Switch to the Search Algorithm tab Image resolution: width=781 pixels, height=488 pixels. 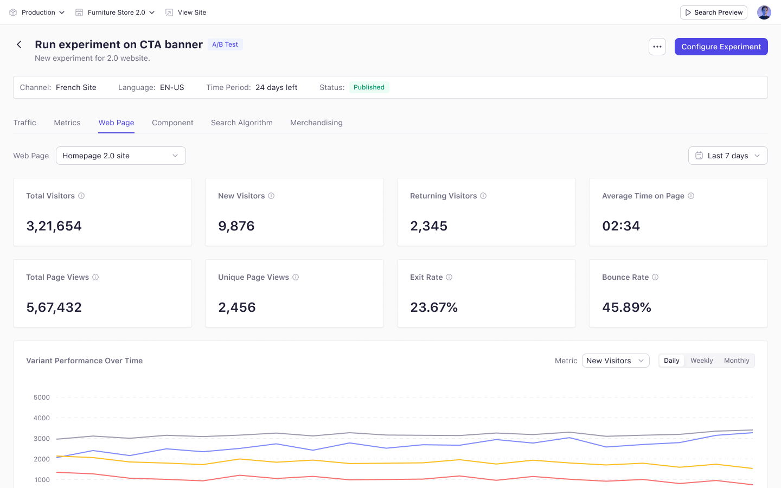(242, 123)
